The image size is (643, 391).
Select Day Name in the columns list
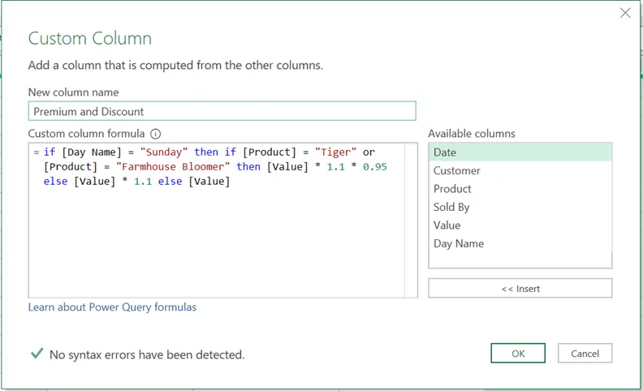click(520, 243)
